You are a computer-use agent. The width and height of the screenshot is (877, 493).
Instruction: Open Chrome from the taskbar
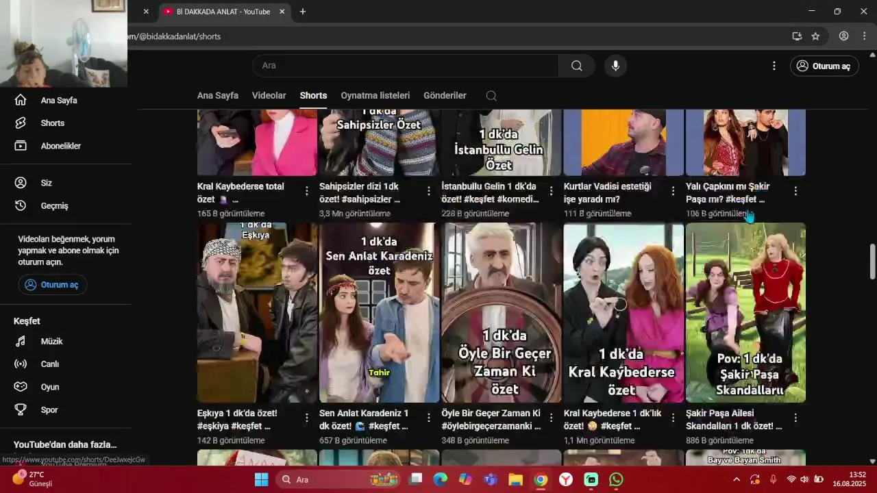541,479
